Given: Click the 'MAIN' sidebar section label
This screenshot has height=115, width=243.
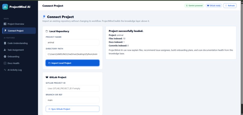Looking at the screenshot, I should pyautogui.click(x=6, y=19).
